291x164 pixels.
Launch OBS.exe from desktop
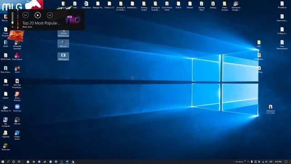pos(17,121)
